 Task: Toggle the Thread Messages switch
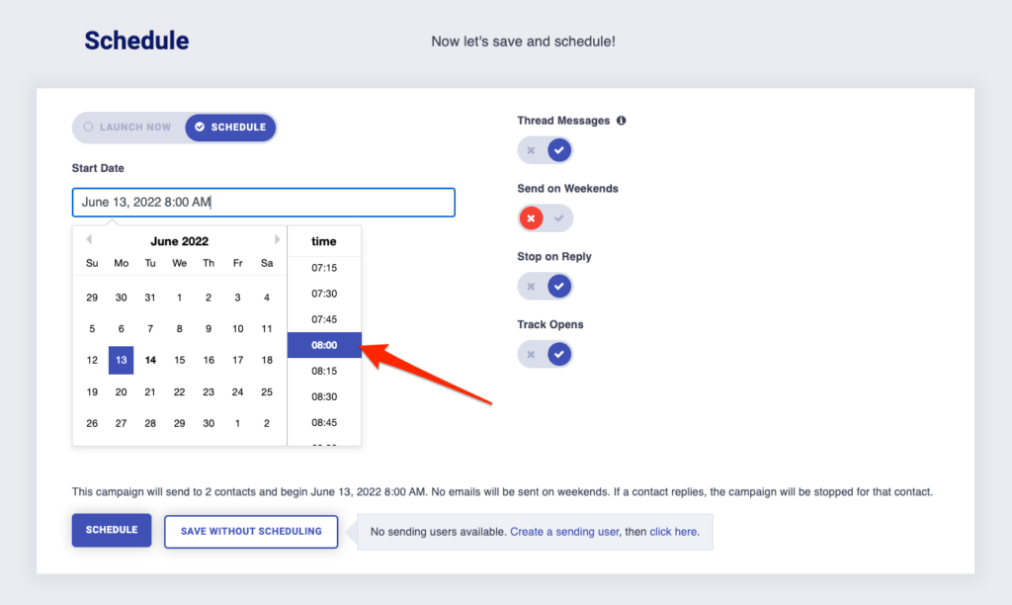pyautogui.click(x=545, y=150)
